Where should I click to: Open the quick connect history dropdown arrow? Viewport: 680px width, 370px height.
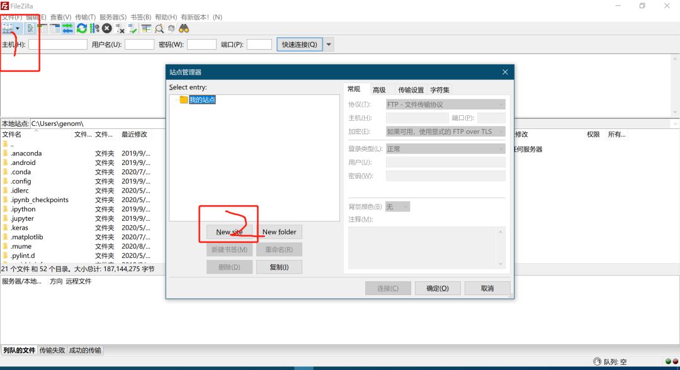coord(329,44)
